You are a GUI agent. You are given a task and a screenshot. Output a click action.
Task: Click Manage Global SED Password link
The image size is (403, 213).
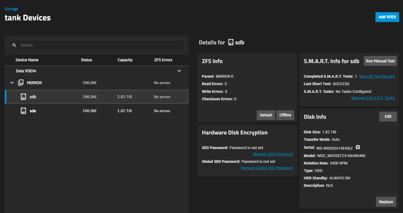[x=267, y=168]
